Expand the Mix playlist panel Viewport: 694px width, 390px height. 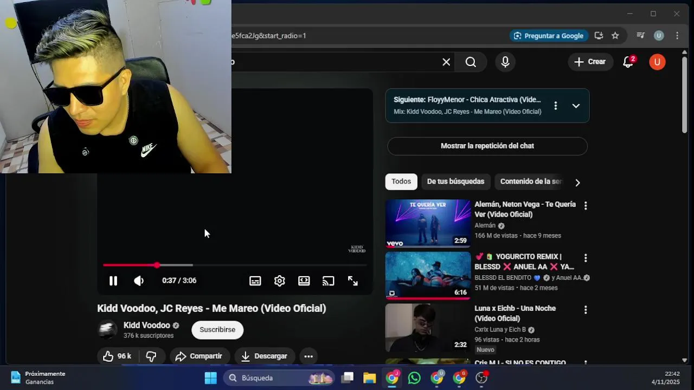[x=576, y=106]
